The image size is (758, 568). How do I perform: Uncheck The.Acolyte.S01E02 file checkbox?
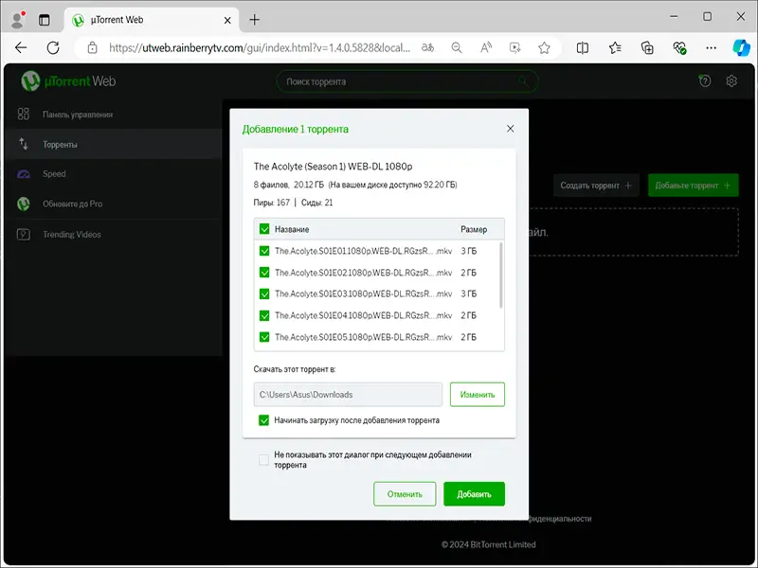[264, 273]
